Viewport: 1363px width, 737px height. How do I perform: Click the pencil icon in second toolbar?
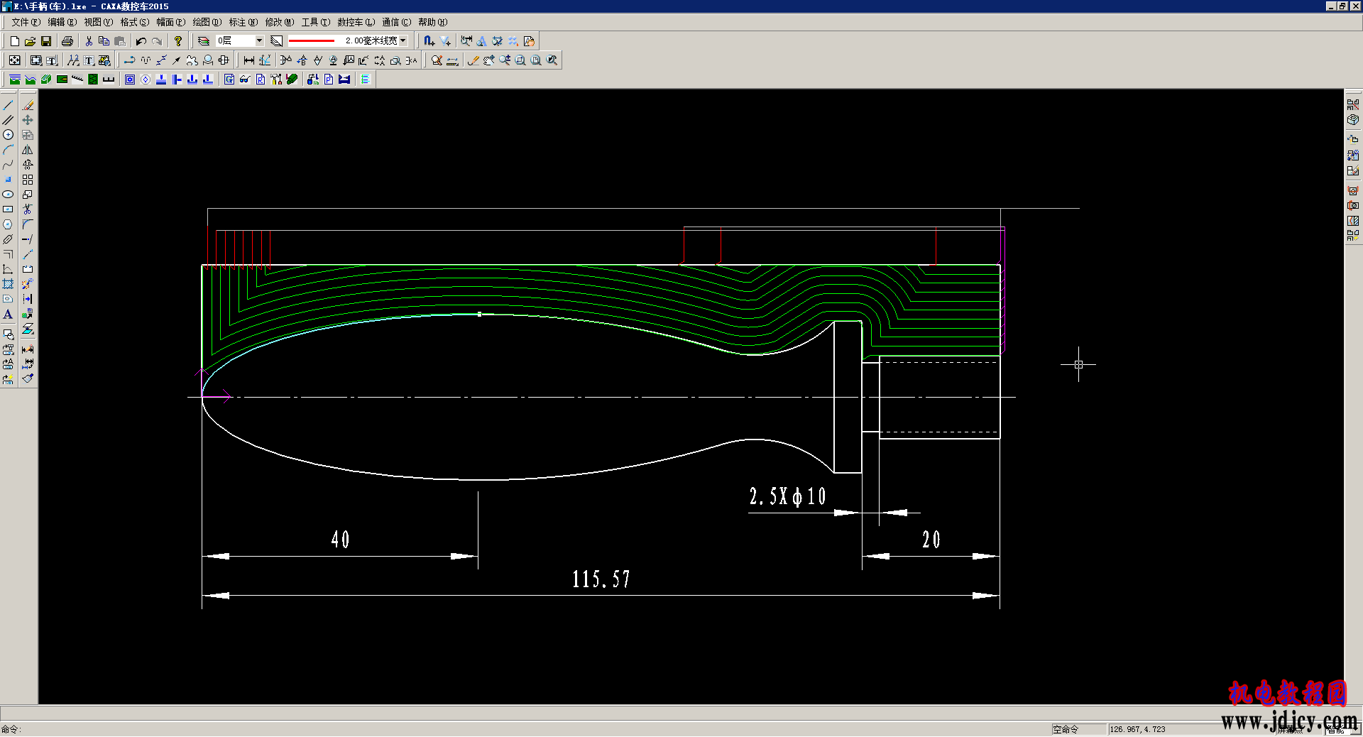(474, 60)
